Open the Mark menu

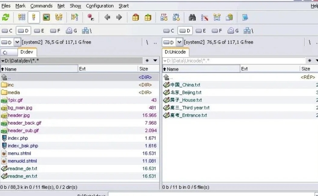point(21,6)
